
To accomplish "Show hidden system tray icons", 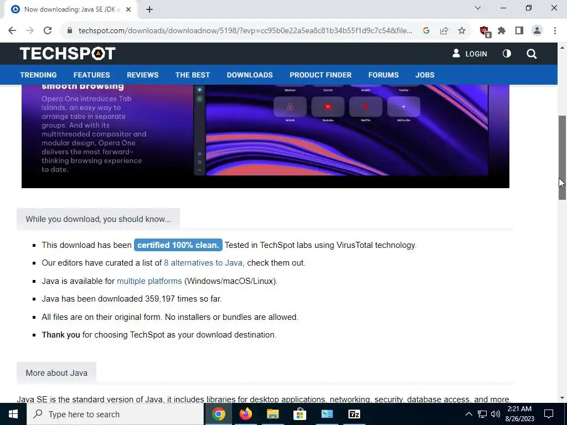I will click(468, 414).
